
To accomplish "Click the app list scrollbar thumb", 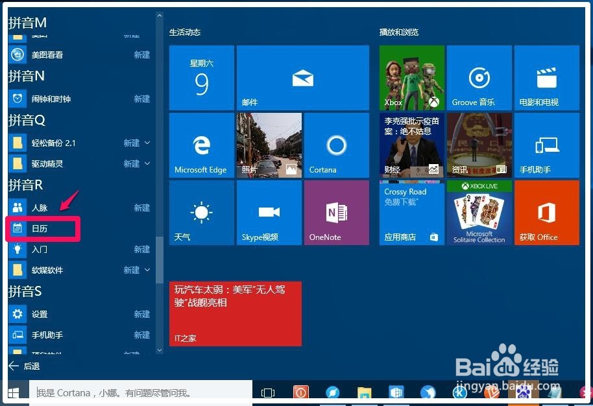I will 159,259.
